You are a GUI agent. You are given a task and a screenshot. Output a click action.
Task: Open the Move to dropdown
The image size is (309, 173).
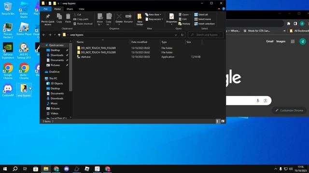100,19
